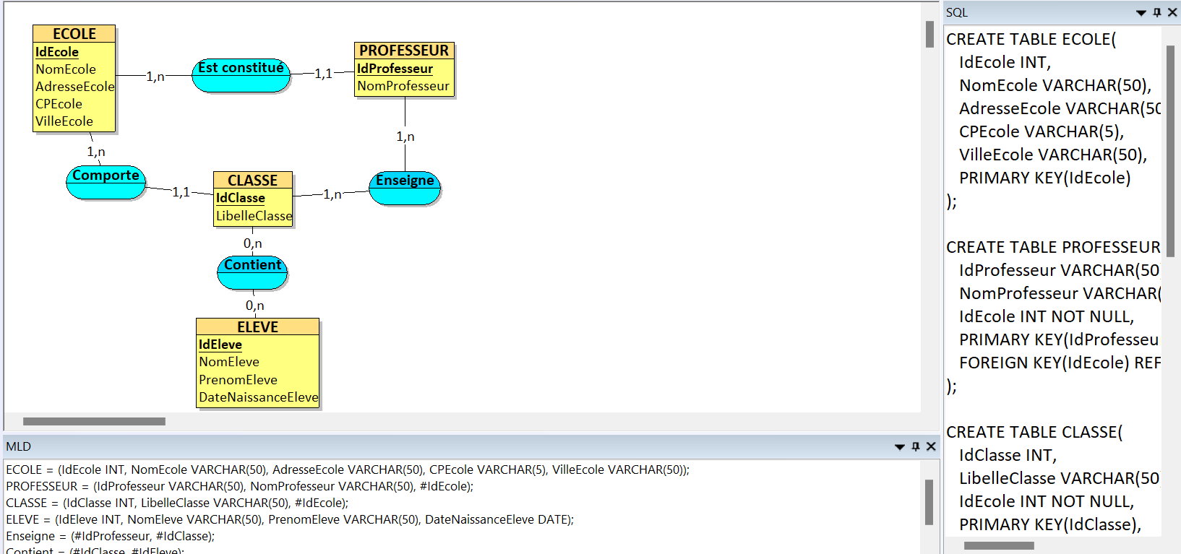Close the MLD panel
Viewport: 1181px width, 554px height.
931,446
